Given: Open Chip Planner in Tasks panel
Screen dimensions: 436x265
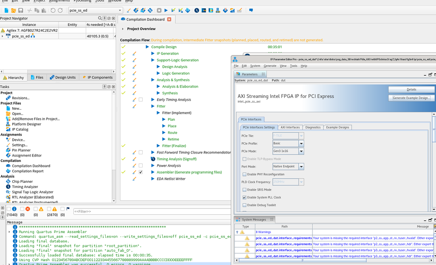Looking at the screenshot, I should pos(22,181).
